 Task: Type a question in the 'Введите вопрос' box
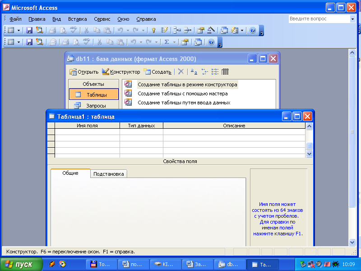[319, 19]
